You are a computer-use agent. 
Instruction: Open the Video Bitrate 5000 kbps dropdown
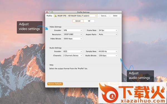[x=73, y=39]
